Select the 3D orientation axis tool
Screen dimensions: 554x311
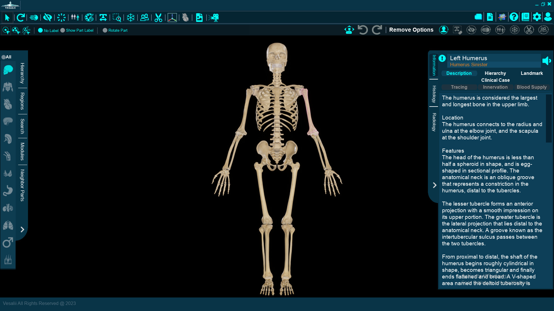click(172, 18)
